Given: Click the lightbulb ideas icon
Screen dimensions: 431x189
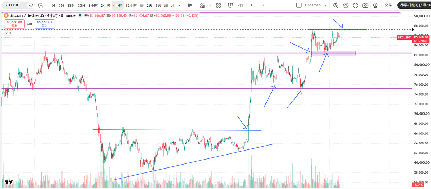Looking at the screenshot, I should (375, 5).
